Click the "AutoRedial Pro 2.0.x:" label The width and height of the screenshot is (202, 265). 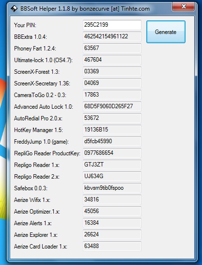point(38,118)
